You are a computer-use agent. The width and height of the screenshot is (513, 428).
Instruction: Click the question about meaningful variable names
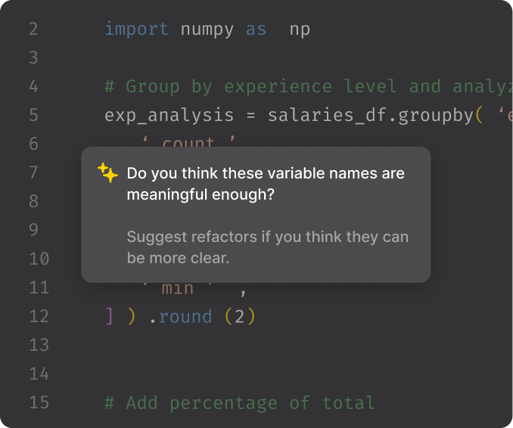point(266,184)
